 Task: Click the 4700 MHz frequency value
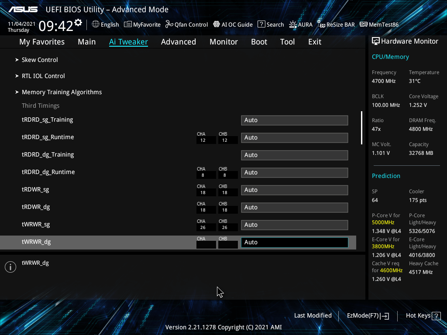[383, 81]
